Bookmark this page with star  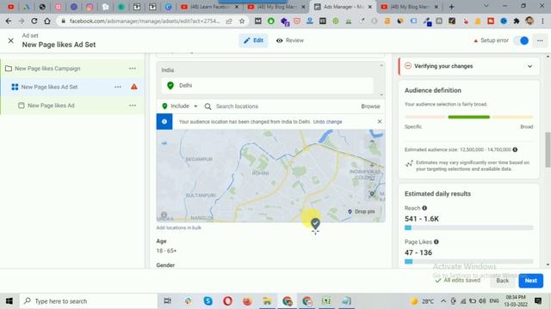[x=242, y=21]
